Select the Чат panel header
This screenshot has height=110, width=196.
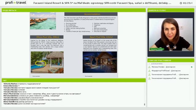73,80
